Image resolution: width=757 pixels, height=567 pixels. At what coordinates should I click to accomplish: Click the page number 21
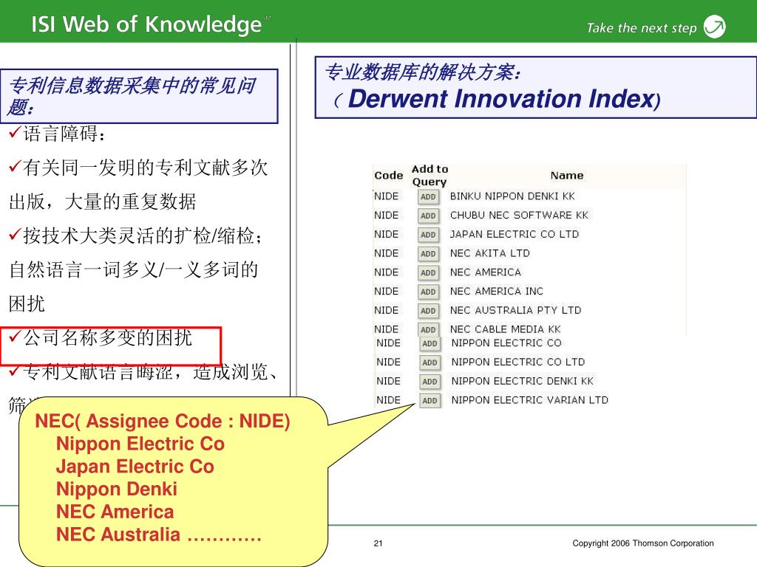tap(378, 543)
